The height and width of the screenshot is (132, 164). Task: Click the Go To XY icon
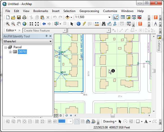tap(115, 24)
